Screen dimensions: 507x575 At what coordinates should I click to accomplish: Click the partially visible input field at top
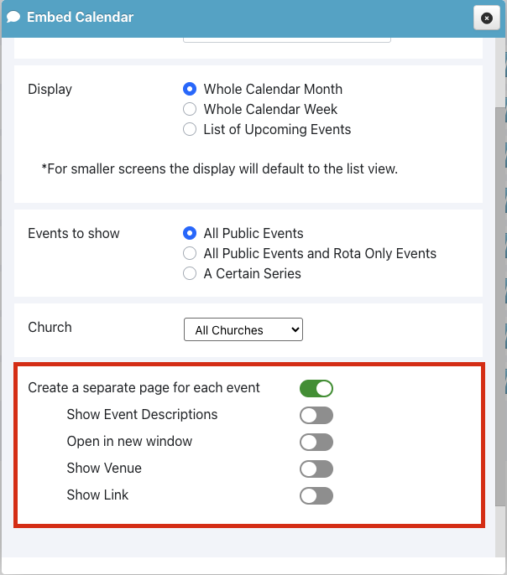coord(287,39)
